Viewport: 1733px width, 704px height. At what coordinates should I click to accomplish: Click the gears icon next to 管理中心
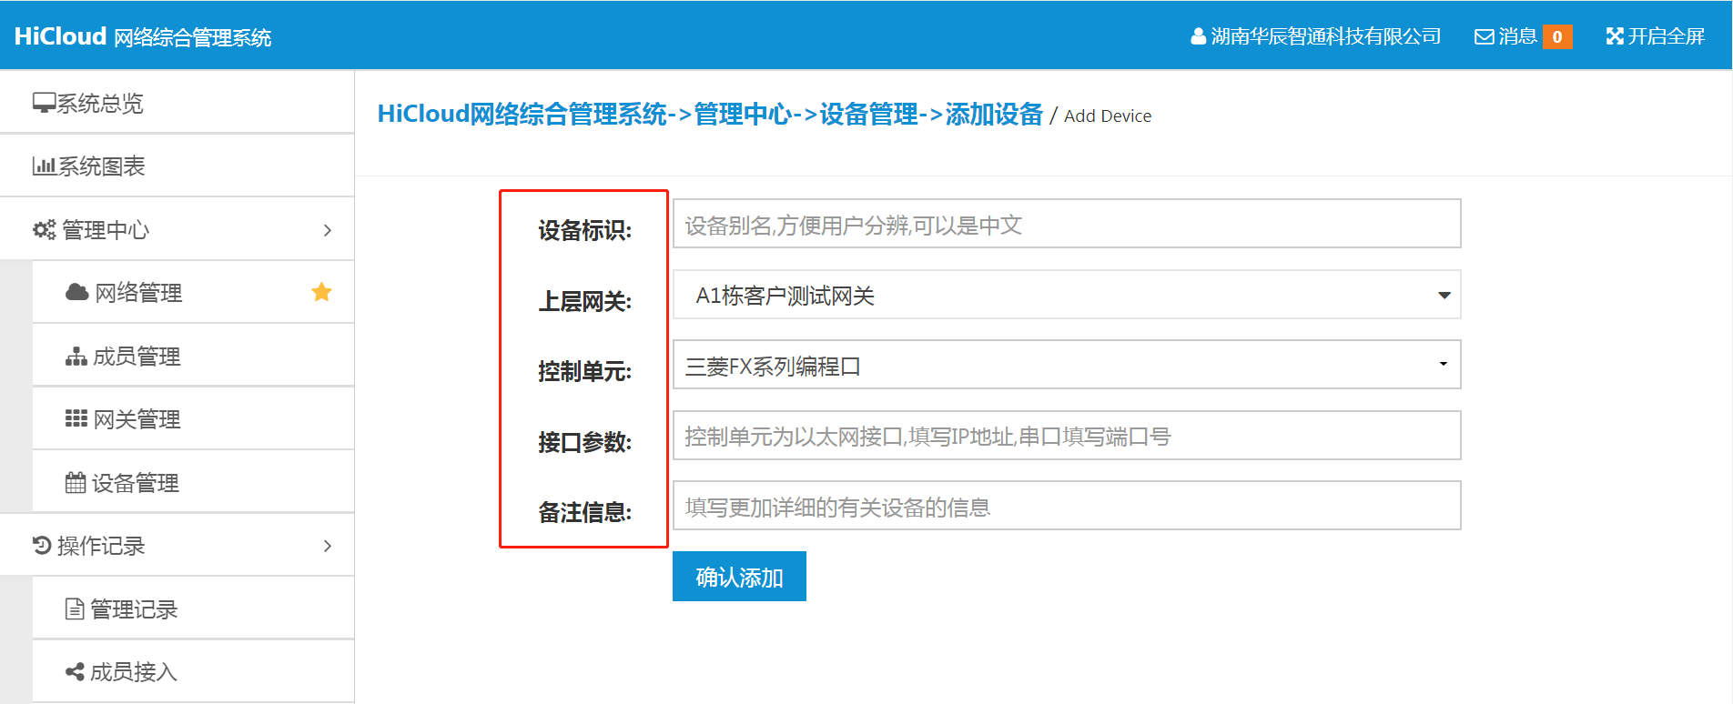(x=44, y=230)
